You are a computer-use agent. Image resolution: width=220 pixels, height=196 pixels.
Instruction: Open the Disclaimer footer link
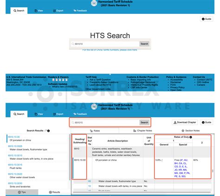tap(175, 82)
